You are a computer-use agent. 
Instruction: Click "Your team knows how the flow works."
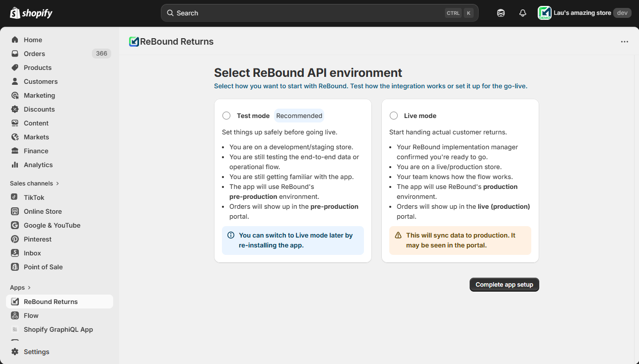pos(455,177)
